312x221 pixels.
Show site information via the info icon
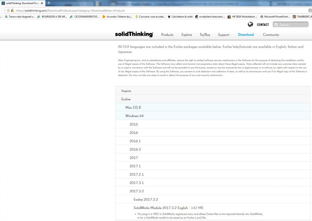[8, 11]
